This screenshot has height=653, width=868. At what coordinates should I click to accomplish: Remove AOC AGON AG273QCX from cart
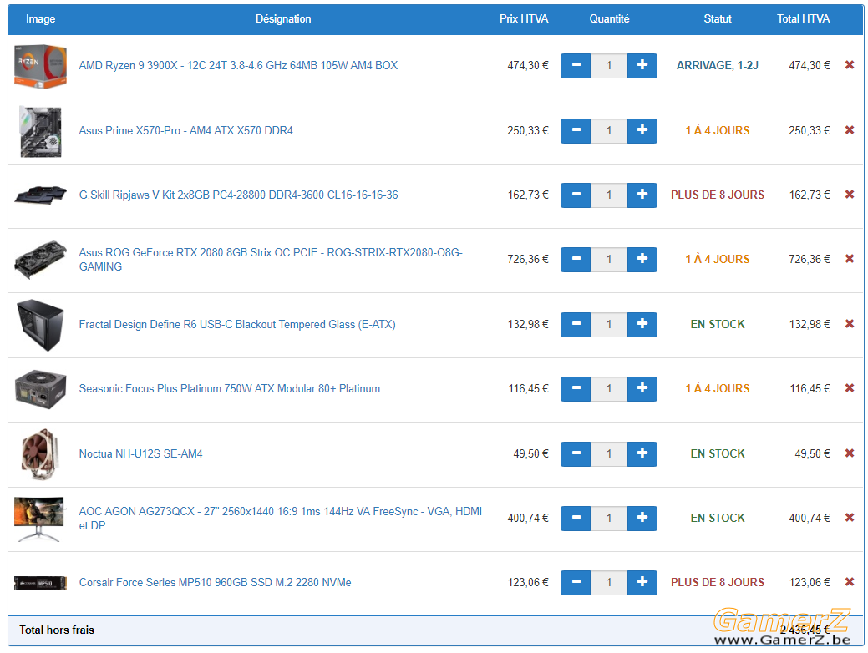[849, 518]
